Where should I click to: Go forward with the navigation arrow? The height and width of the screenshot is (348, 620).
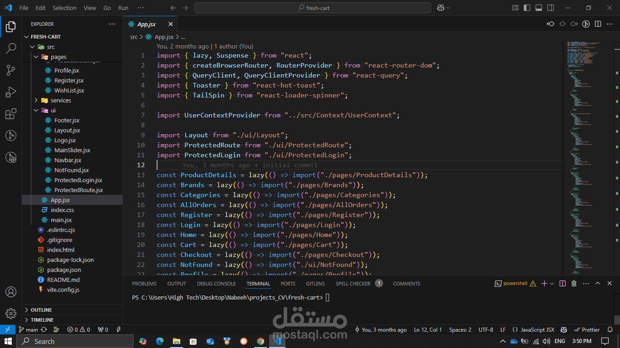[x=185, y=8]
